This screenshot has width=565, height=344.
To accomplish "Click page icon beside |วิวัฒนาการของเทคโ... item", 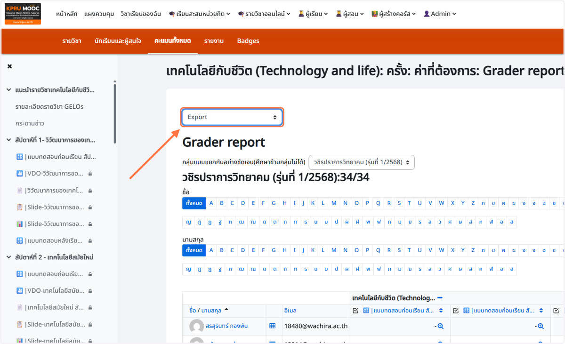I will coord(20,191).
